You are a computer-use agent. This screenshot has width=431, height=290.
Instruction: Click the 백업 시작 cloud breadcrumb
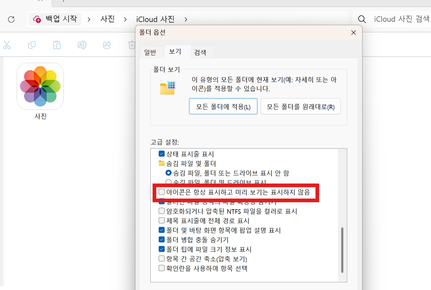click(55, 19)
